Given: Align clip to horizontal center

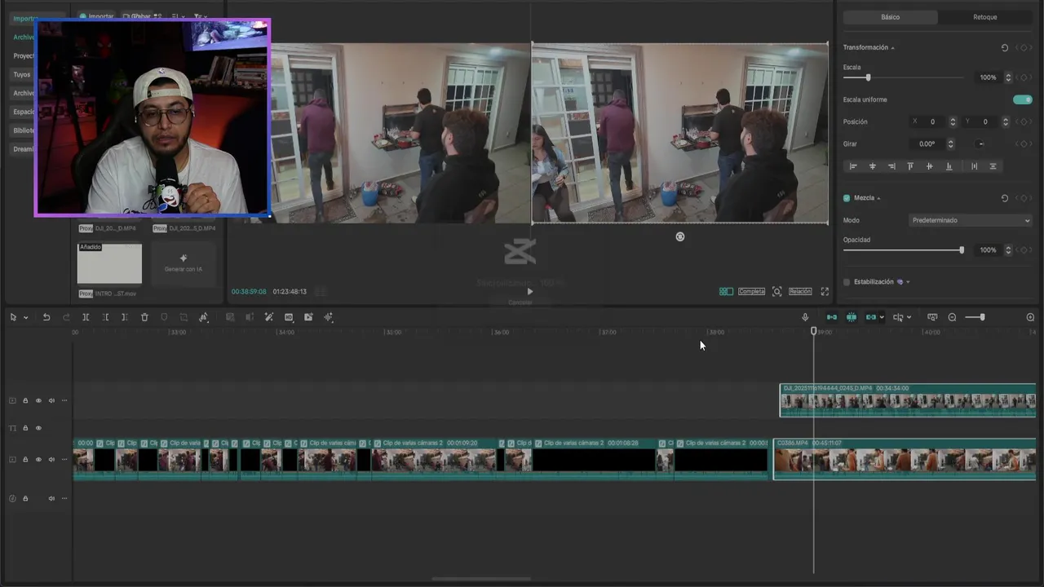Looking at the screenshot, I should coord(873,166).
